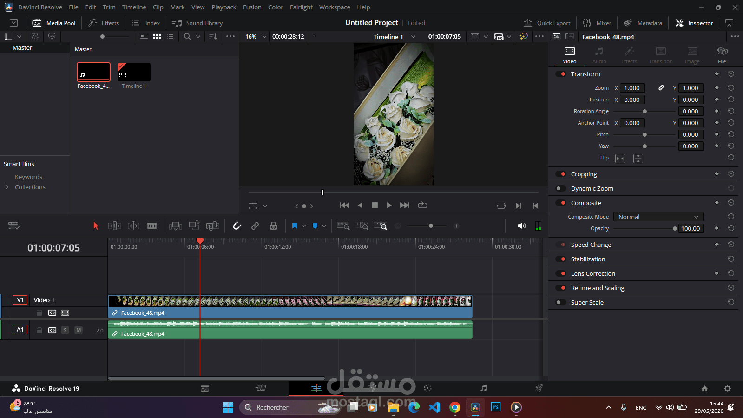The height and width of the screenshot is (418, 743).
Task: Click the Opacity 100.00 value field
Action: (690, 228)
